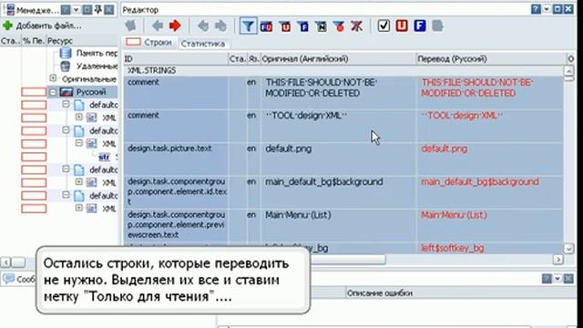The width and height of the screenshot is (583, 328).
Task: Mark strings with the red U square button
Action: (x=402, y=26)
